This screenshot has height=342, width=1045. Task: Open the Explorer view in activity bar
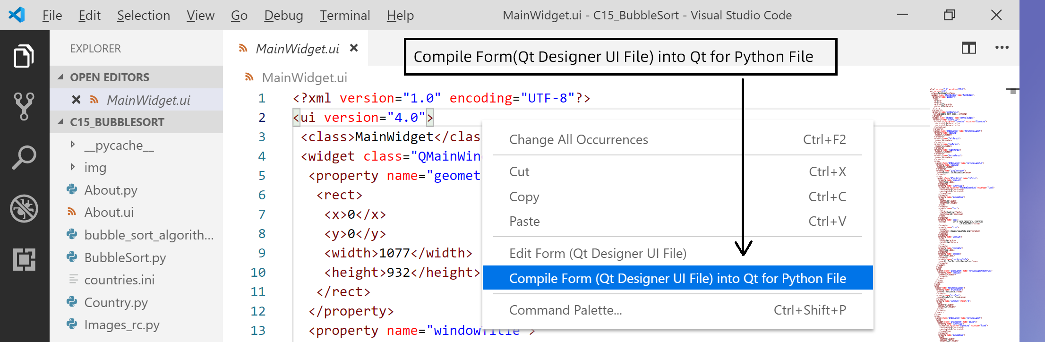[x=24, y=56]
